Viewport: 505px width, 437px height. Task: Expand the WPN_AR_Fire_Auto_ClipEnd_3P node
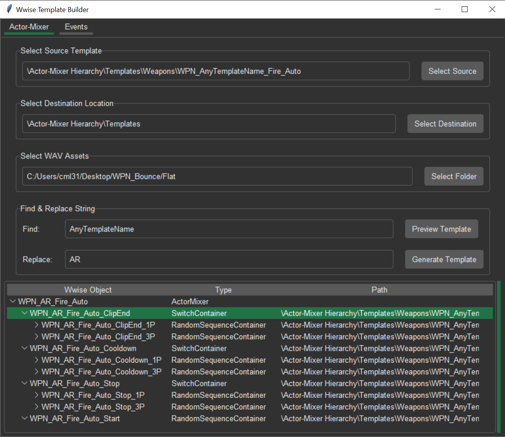point(36,336)
